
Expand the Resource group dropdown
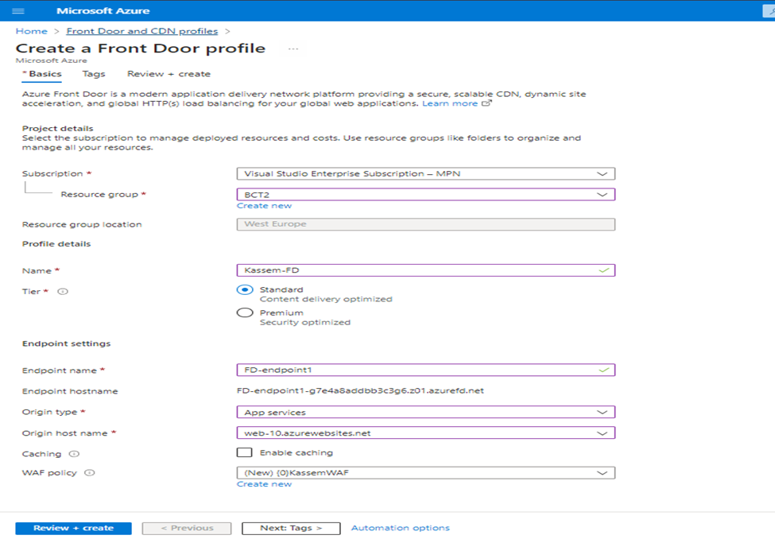coord(426,194)
